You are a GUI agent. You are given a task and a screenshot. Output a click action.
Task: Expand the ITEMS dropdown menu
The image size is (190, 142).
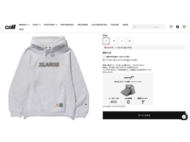point(36,25)
